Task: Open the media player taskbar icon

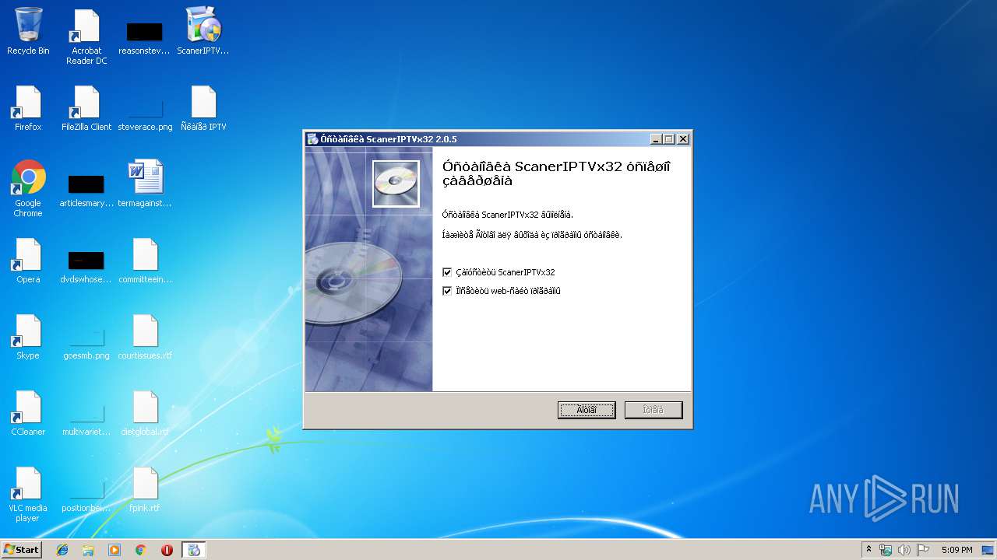Action: (114, 550)
